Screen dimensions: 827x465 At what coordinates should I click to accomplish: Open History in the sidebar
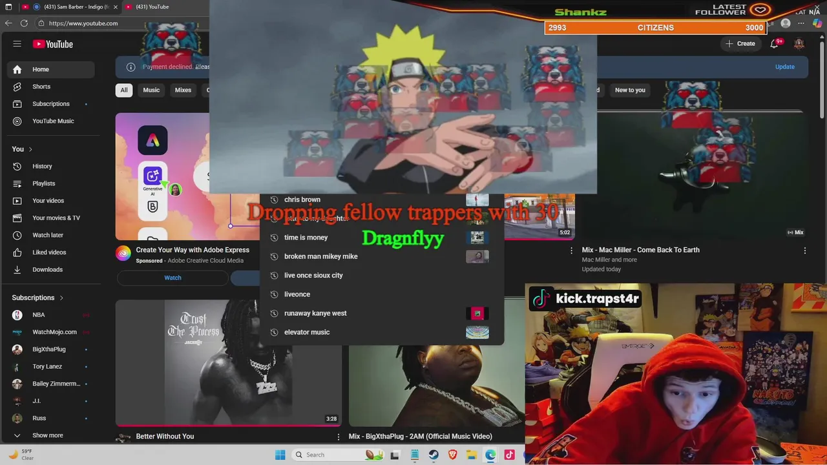(51, 167)
